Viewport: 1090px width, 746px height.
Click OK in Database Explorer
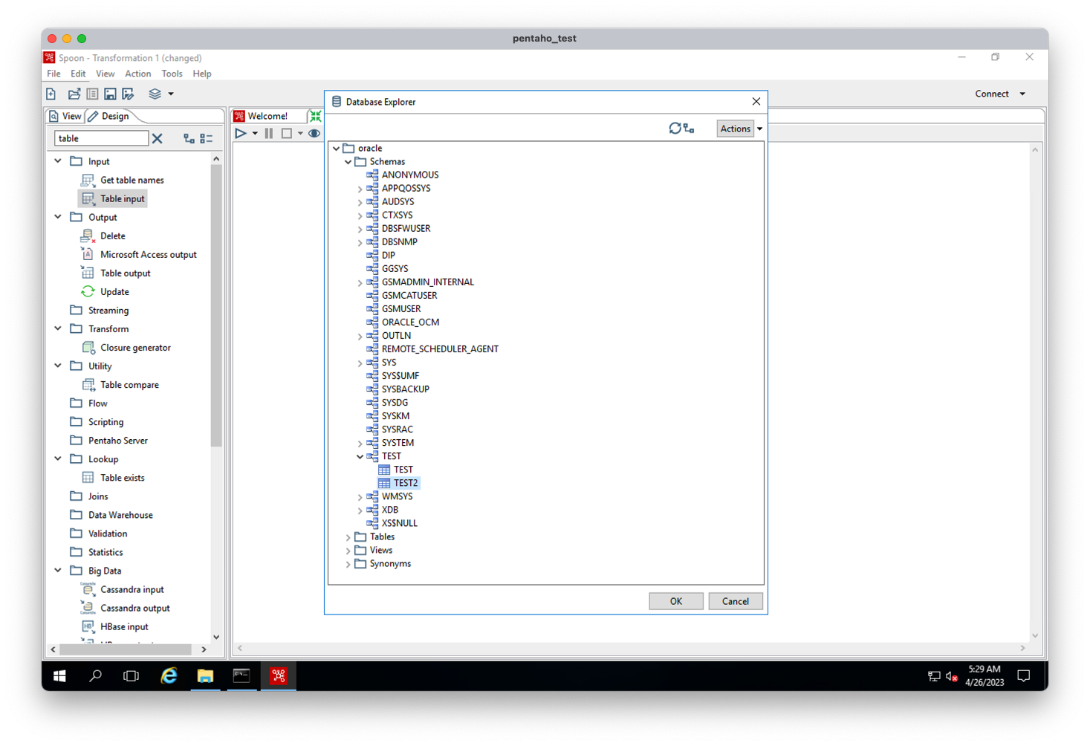coord(676,601)
